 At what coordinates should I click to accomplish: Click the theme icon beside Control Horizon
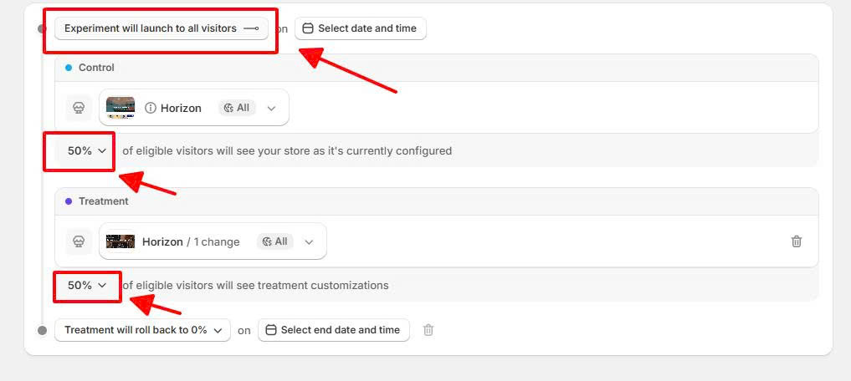pyautogui.click(x=79, y=108)
